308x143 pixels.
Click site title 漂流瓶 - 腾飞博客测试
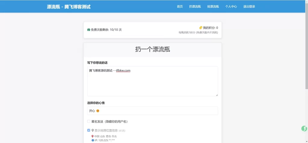point(69,7)
